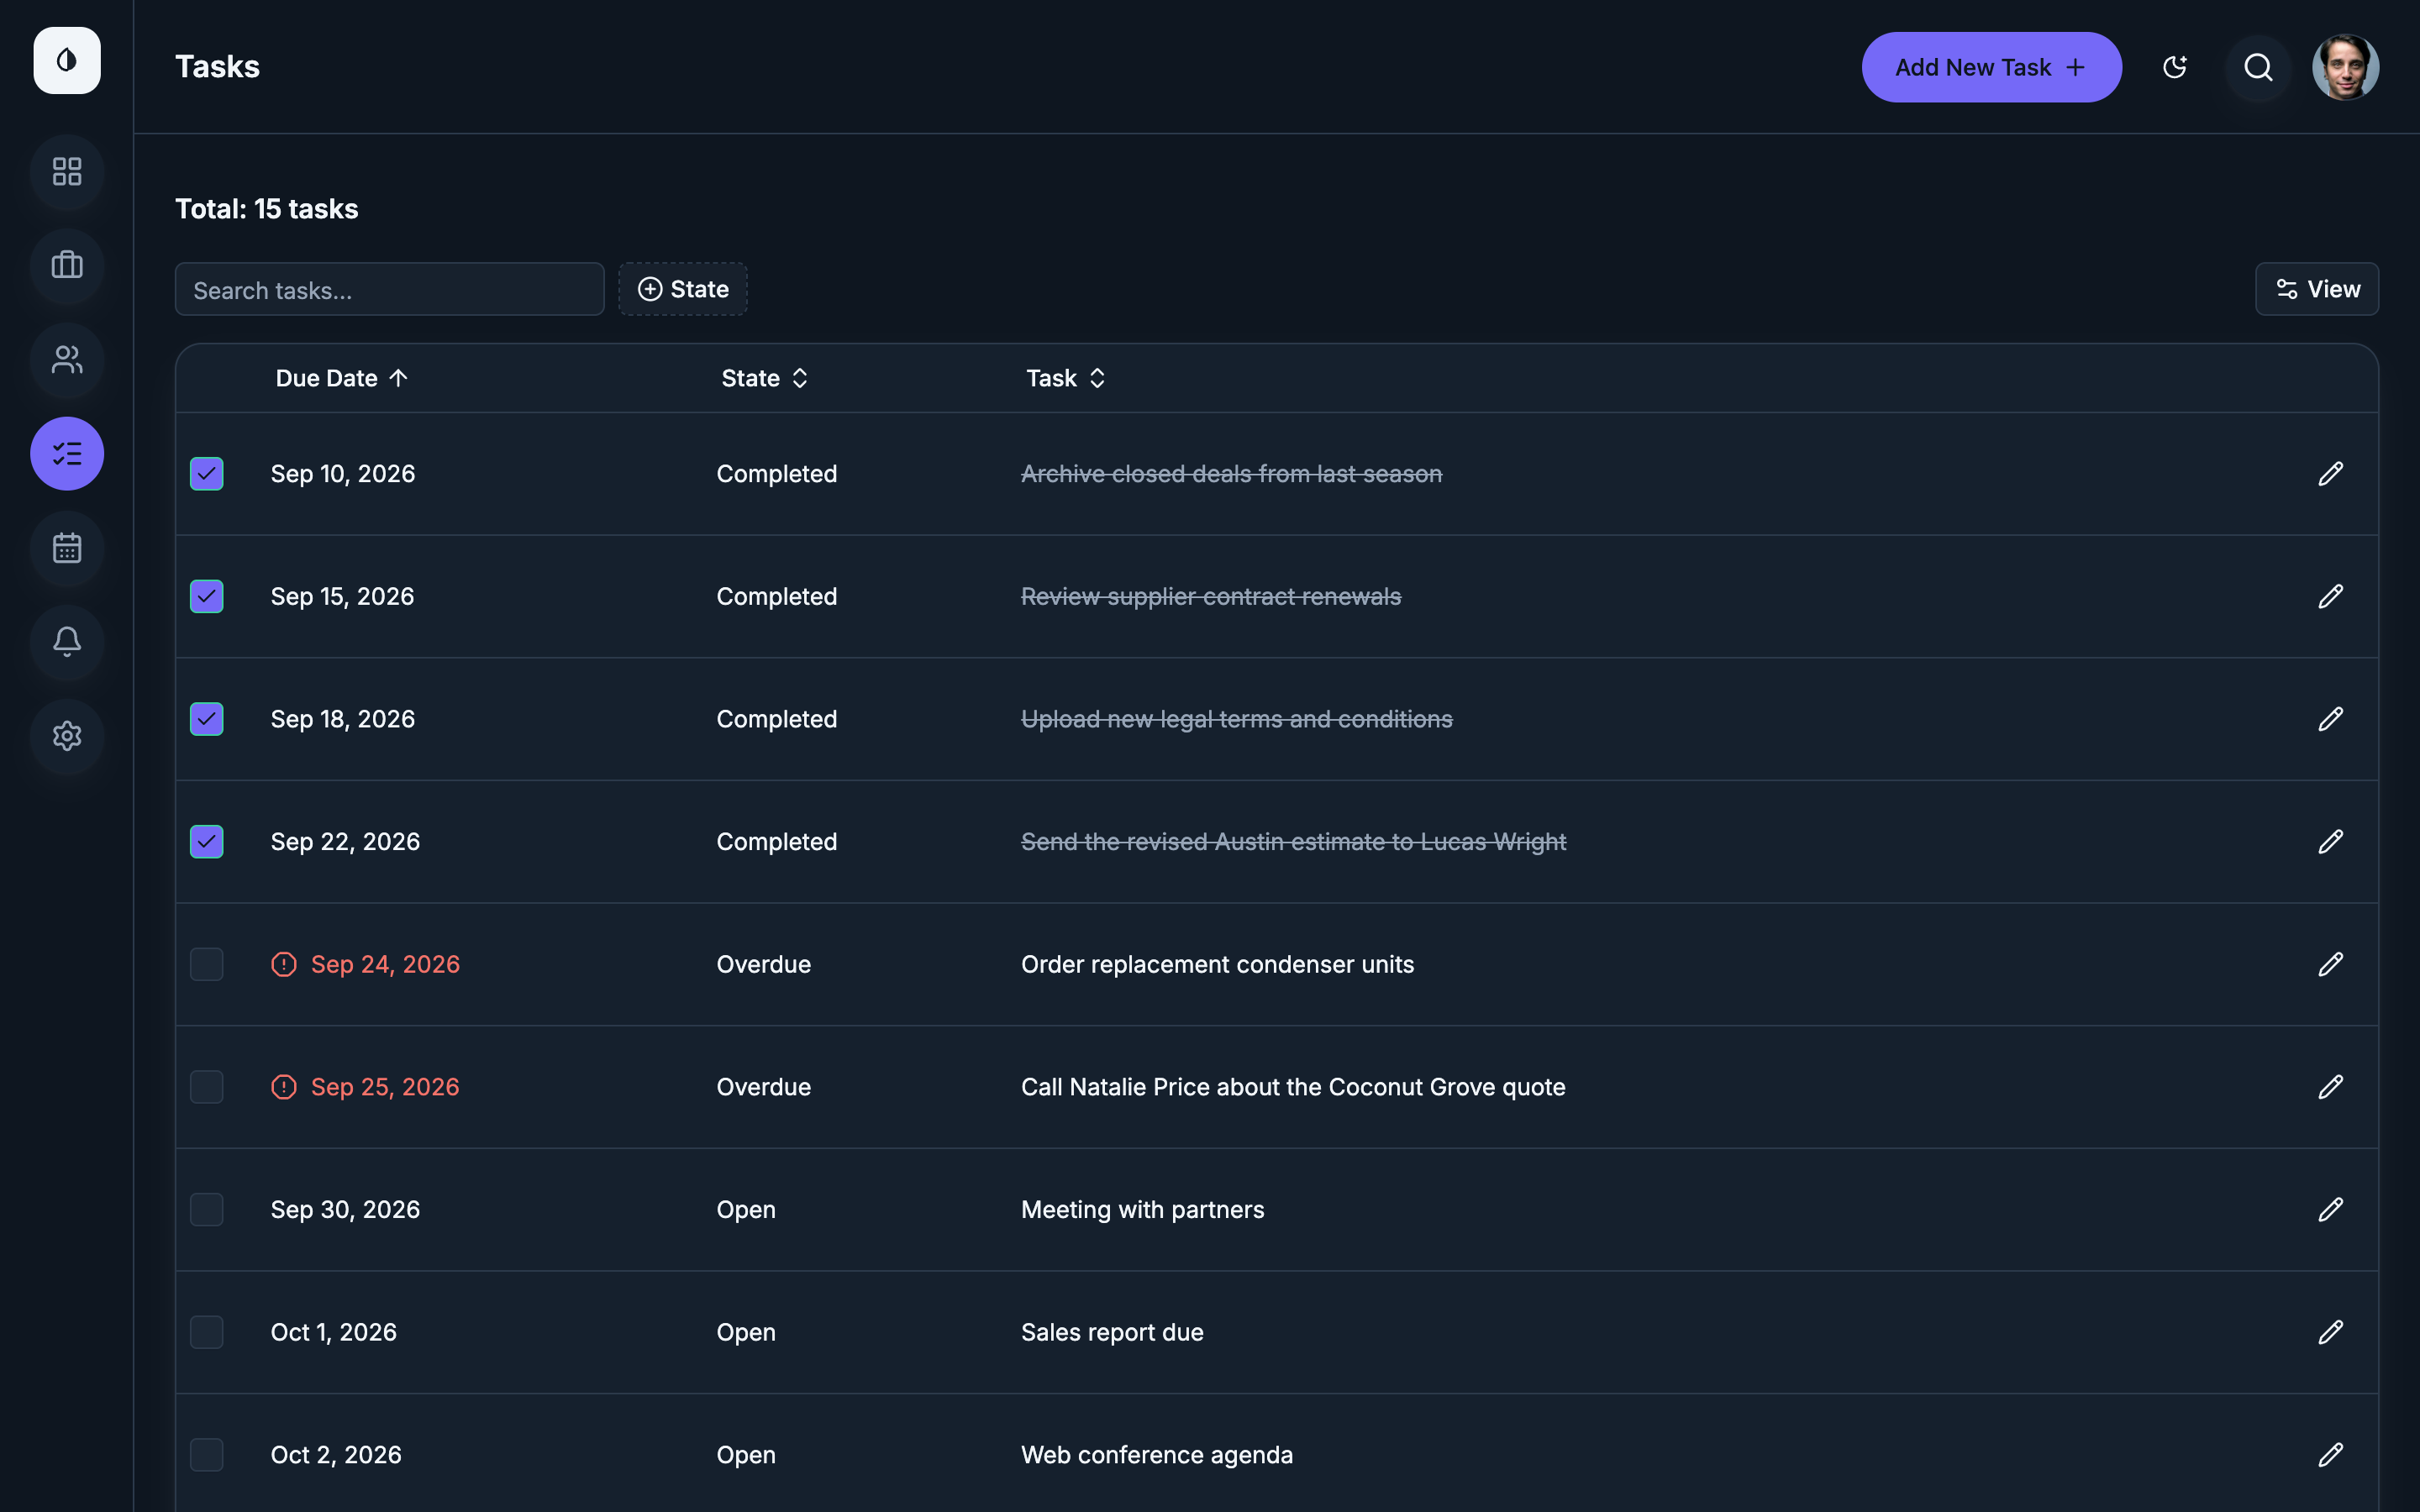The height and width of the screenshot is (1512, 2420).
Task: Open the settings gear icon in sidebar
Action: (x=67, y=736)
